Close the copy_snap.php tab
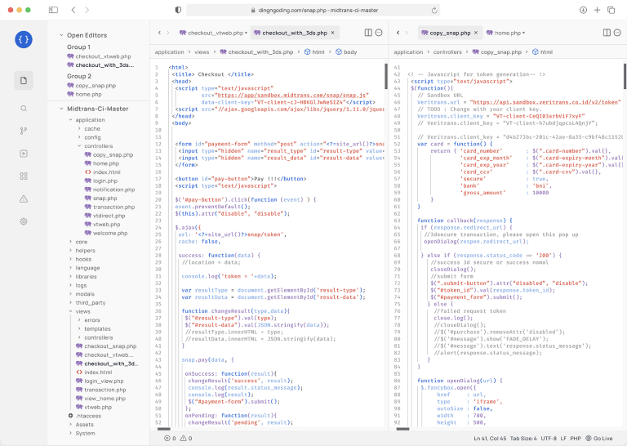Screen dimensions: 627x446 pyautogui.click(x=476, y=33)
